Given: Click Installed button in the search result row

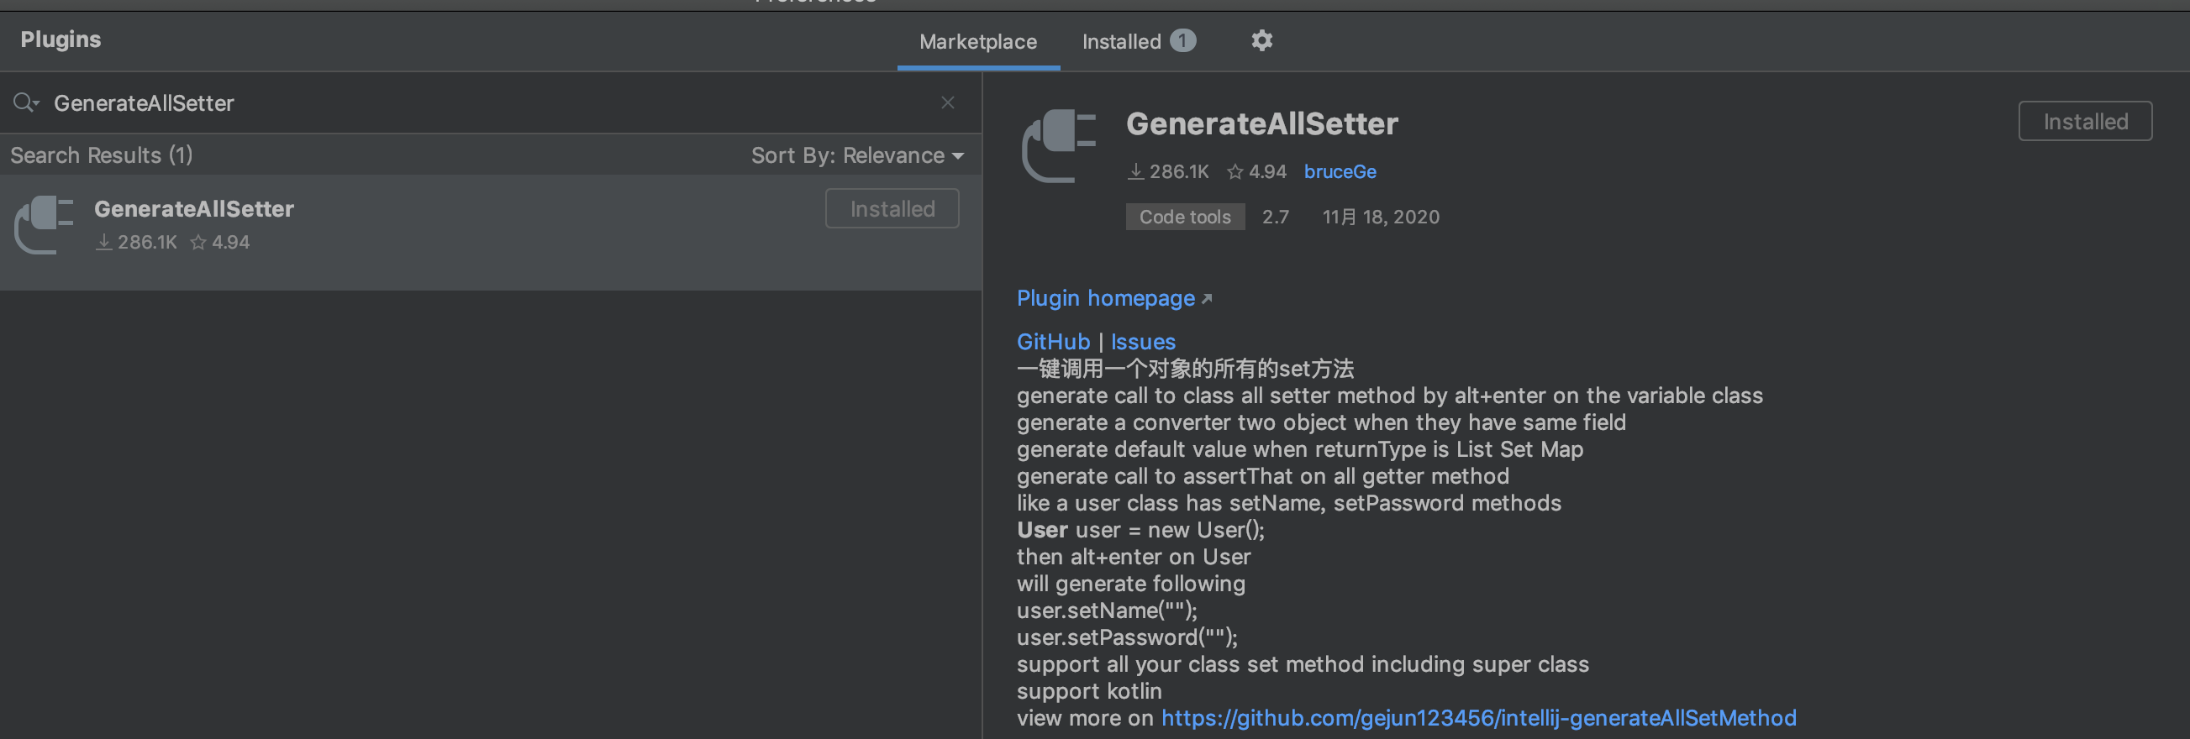Looking at the screenshot, I should tap(892, 208).
